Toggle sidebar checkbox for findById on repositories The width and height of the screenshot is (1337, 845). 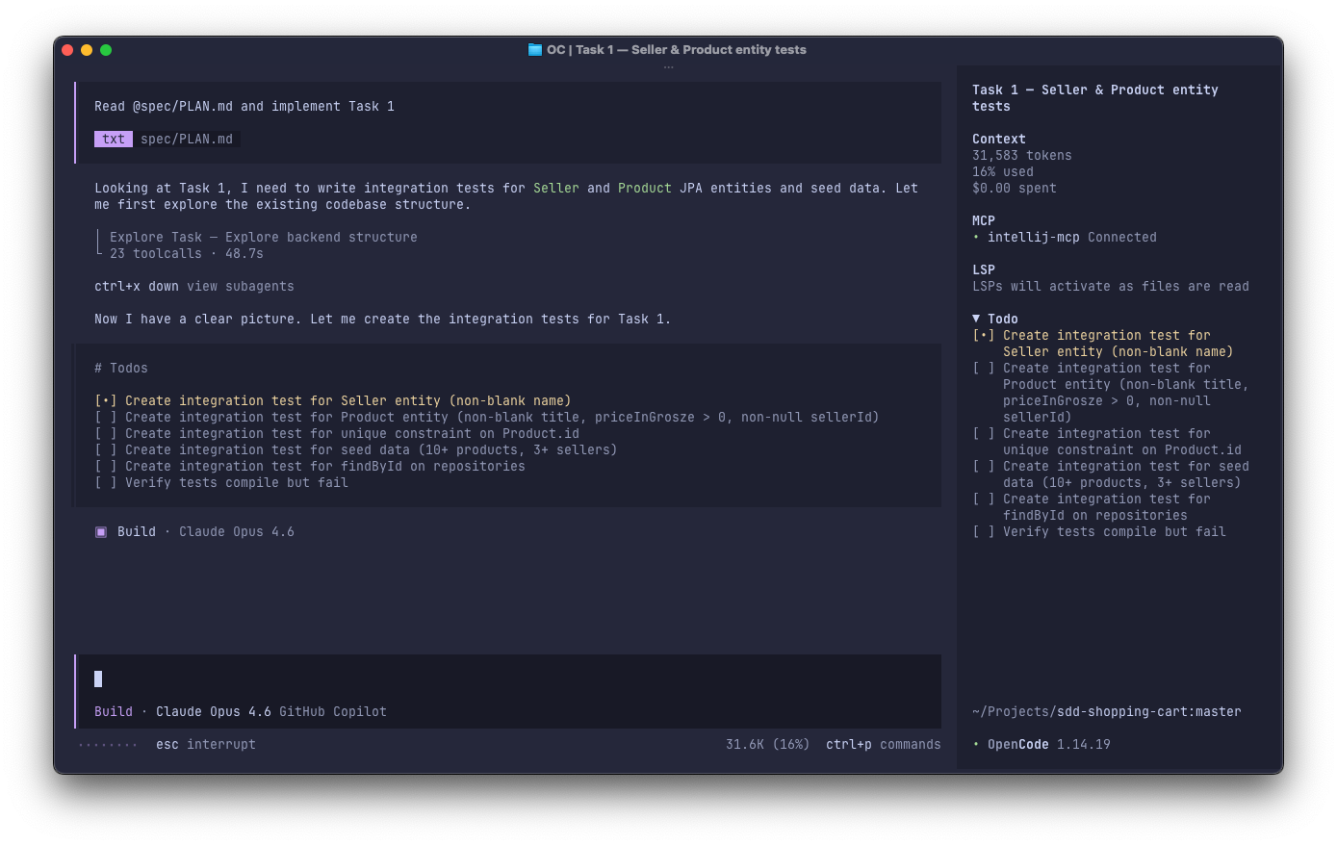[x=984, y=499]
